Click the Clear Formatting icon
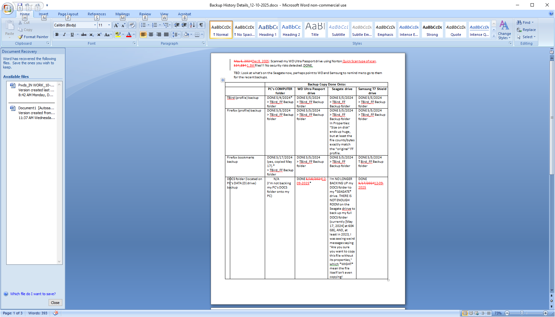The image size is (555, 317). tap(132, 25)
